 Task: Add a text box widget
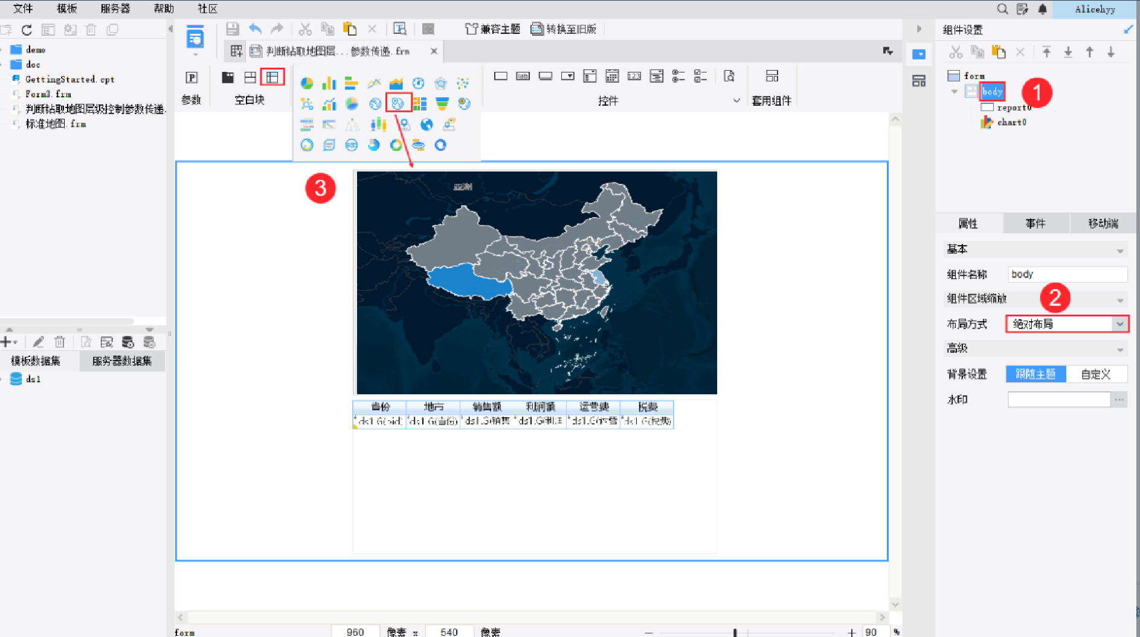click(x=501, y=76)
